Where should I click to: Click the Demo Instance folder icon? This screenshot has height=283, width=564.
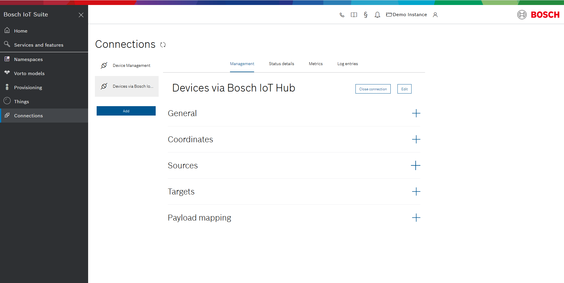click(x=389, y=14)
